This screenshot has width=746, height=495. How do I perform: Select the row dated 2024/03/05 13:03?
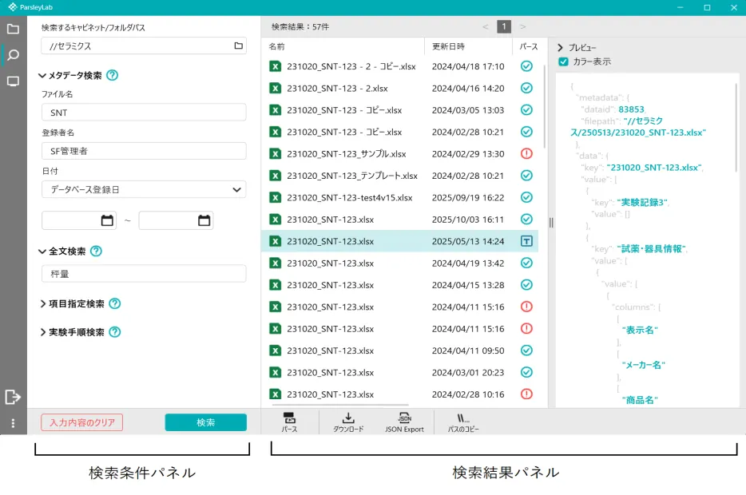point(399,110)
